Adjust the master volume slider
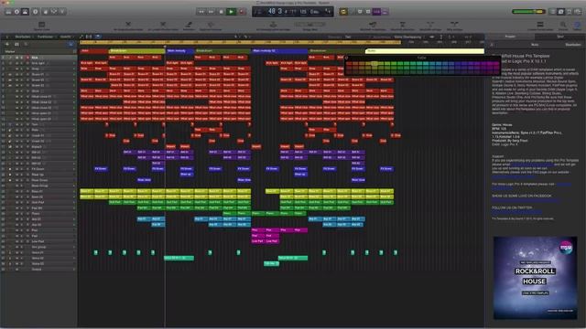Viewport: 586px width, 329px height. point(528,12)
